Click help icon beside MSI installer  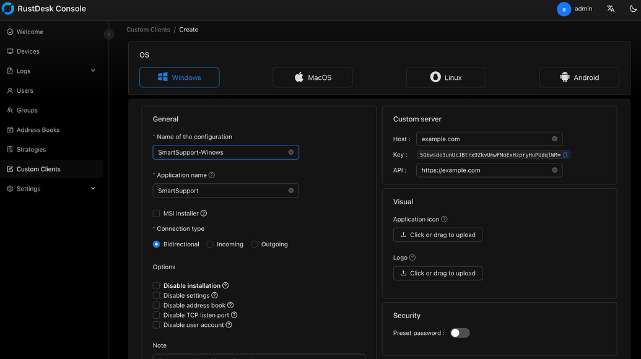(x=204, y=213)
